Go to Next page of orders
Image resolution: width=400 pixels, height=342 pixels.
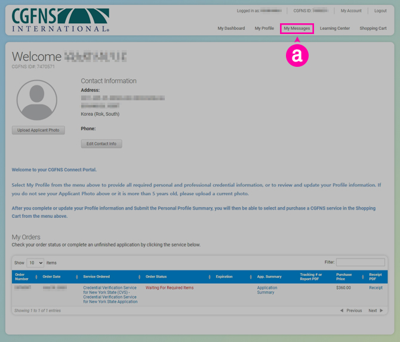(376, 310)
